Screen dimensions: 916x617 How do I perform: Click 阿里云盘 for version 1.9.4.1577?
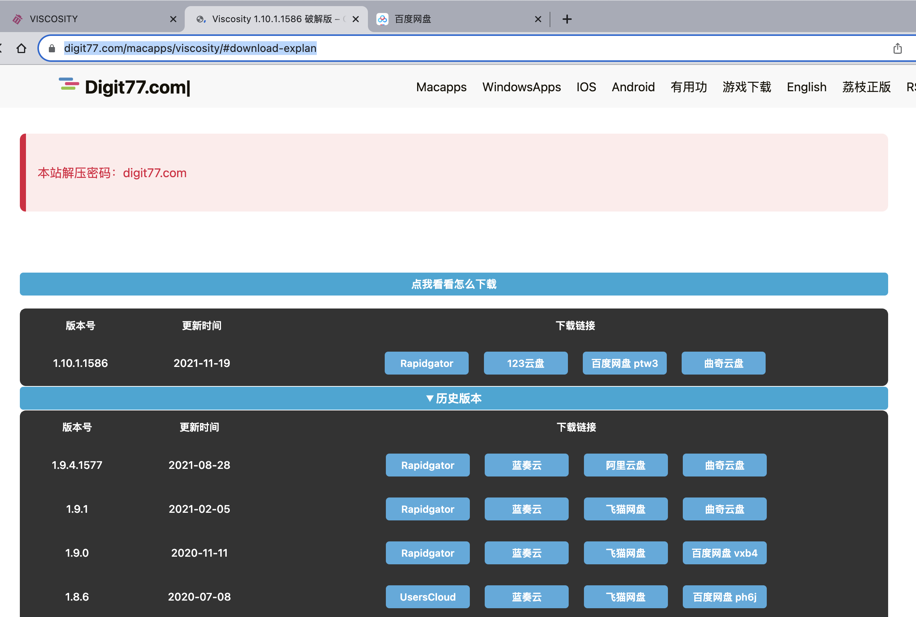click(x=625, y=465)
